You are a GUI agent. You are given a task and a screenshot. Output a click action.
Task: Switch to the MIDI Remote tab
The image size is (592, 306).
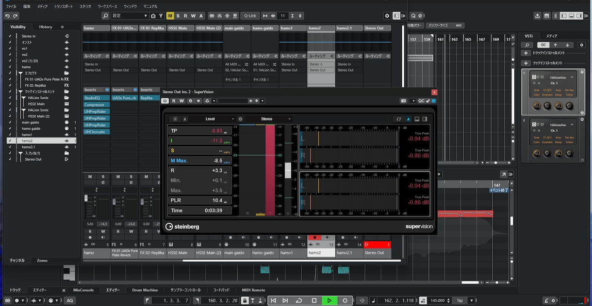click(254, 290)
